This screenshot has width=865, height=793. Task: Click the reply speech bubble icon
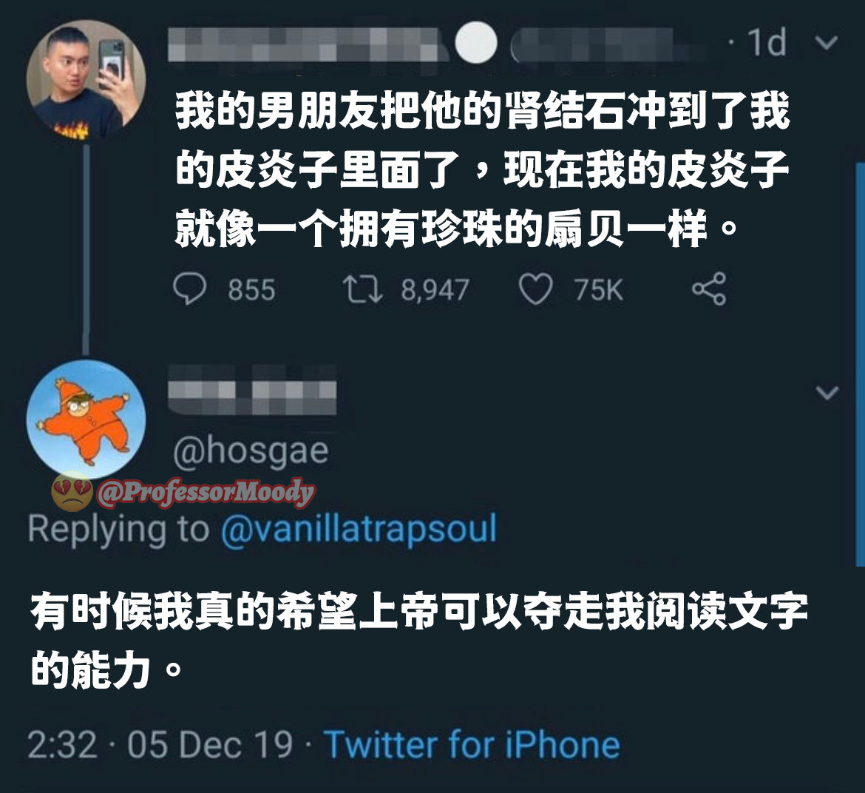(190, 289)
